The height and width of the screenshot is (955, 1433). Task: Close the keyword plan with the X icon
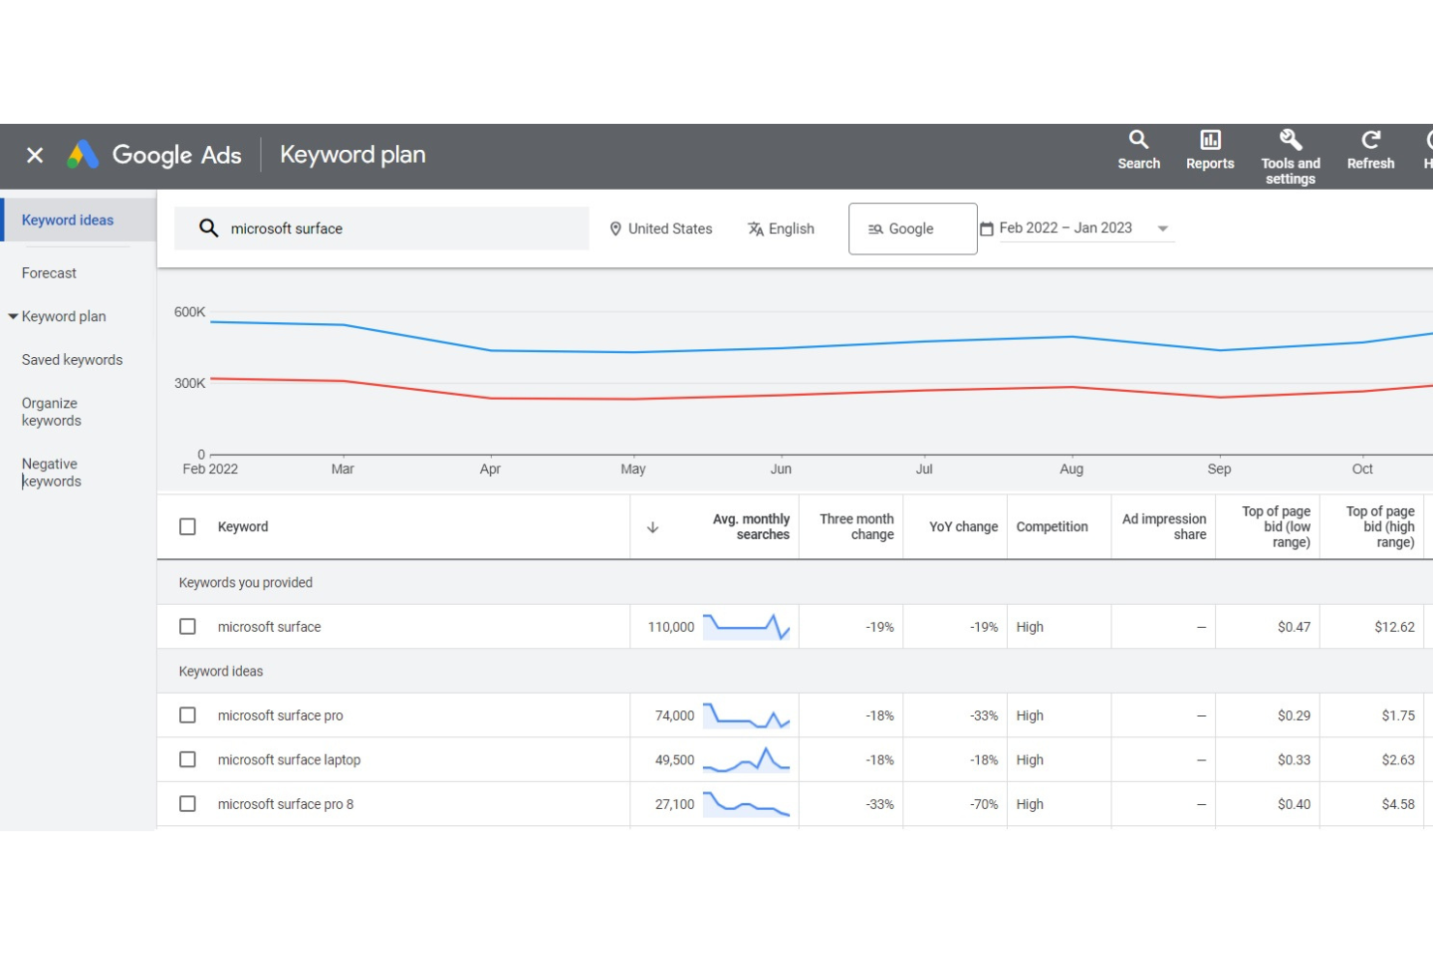[35, 155]
